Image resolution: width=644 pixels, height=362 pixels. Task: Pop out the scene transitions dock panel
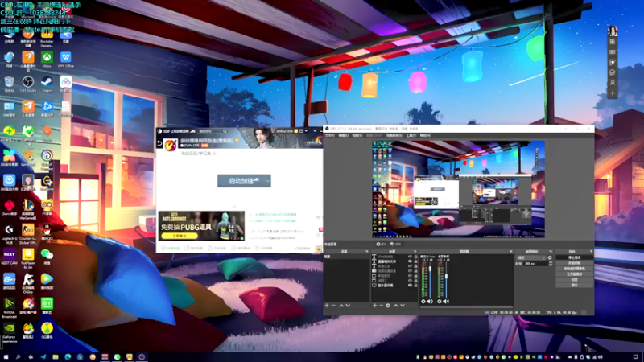click(551, 251)
